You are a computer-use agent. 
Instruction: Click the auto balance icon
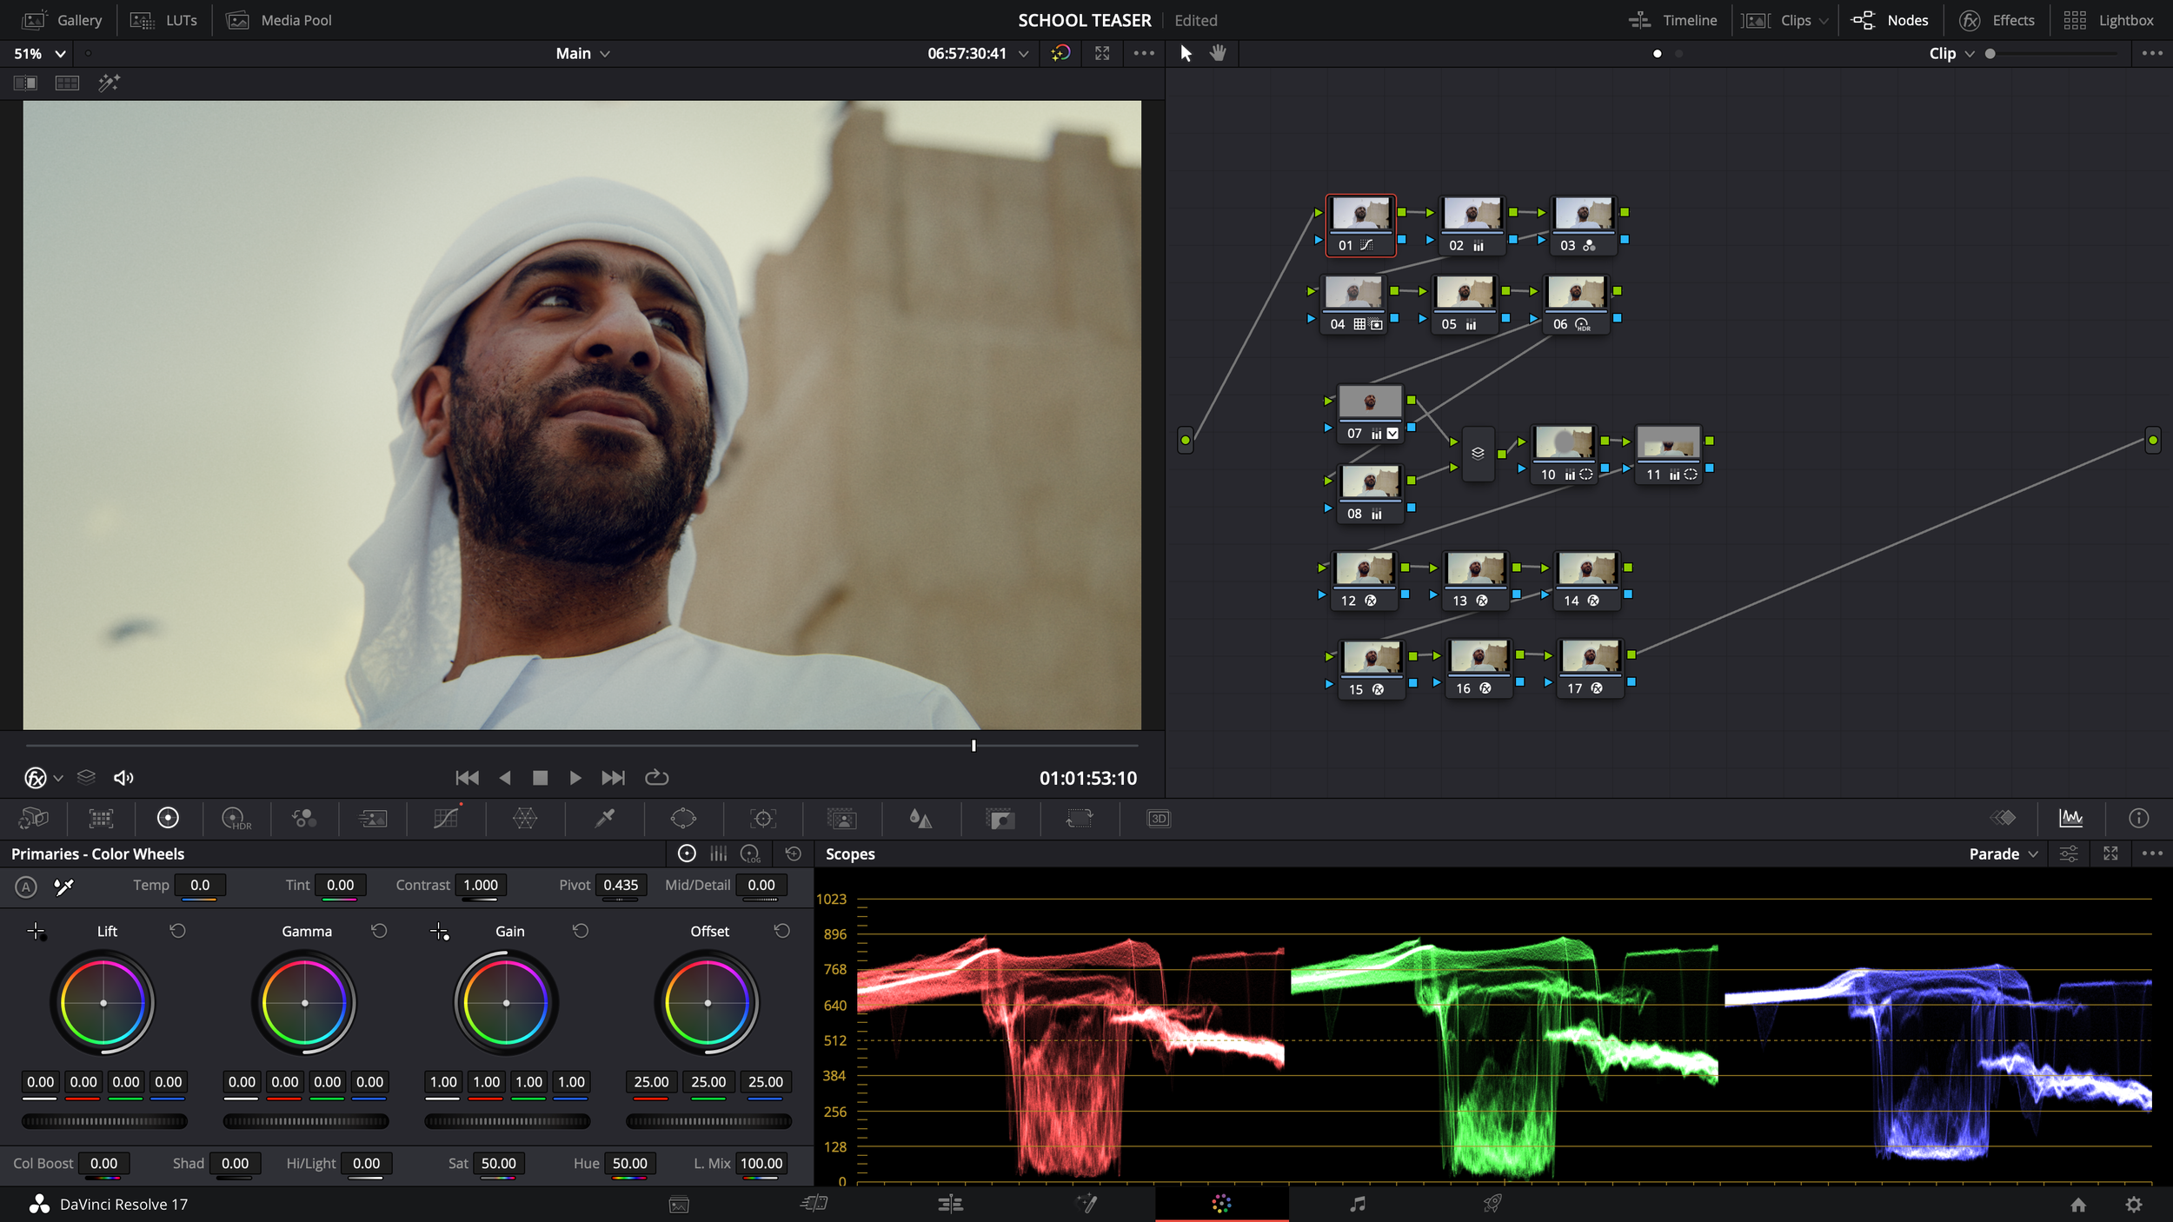26,886
